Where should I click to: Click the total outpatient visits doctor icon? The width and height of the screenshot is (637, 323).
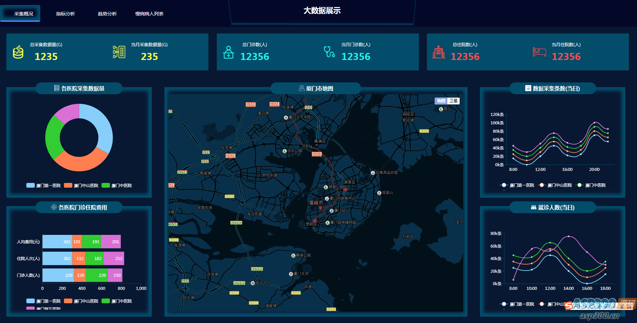point(229,52)
